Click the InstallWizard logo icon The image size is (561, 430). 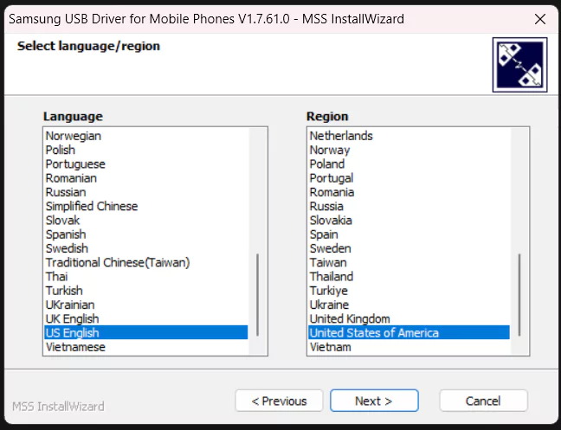[x=519, y=65]
